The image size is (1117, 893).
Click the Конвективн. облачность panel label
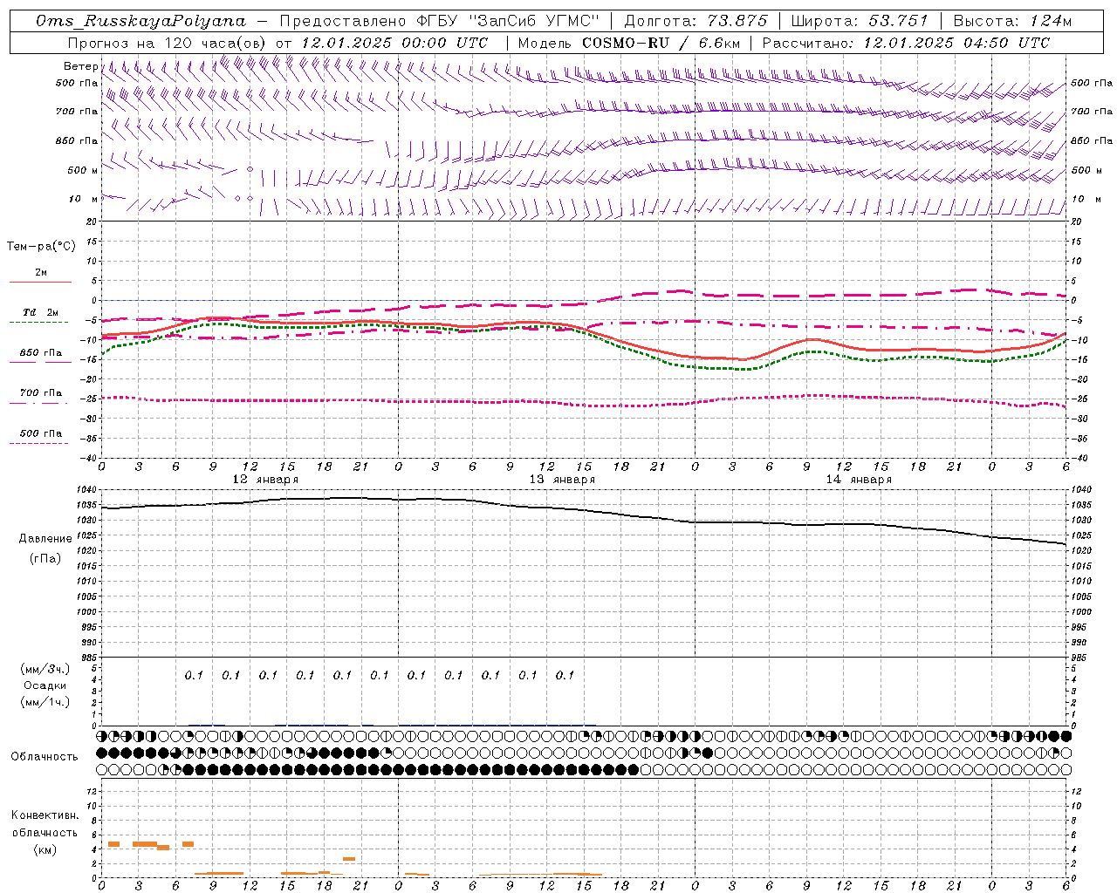click(45, 824)
